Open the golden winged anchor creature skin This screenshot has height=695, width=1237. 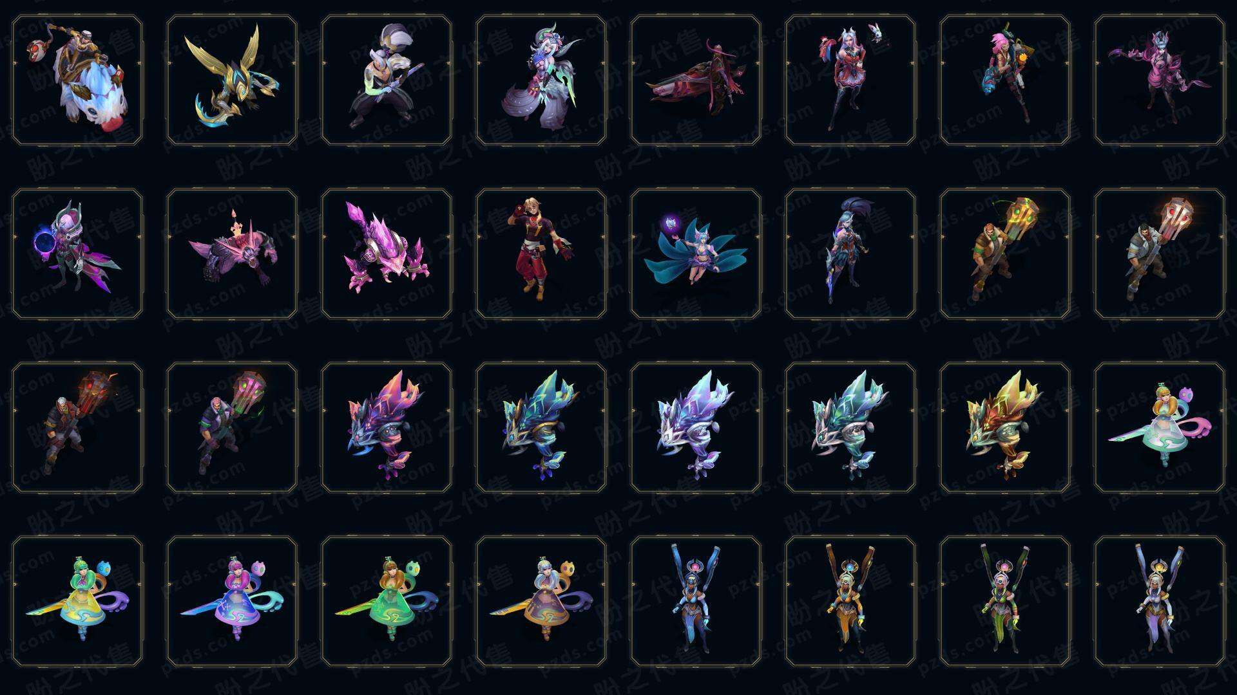pos(232,80)
